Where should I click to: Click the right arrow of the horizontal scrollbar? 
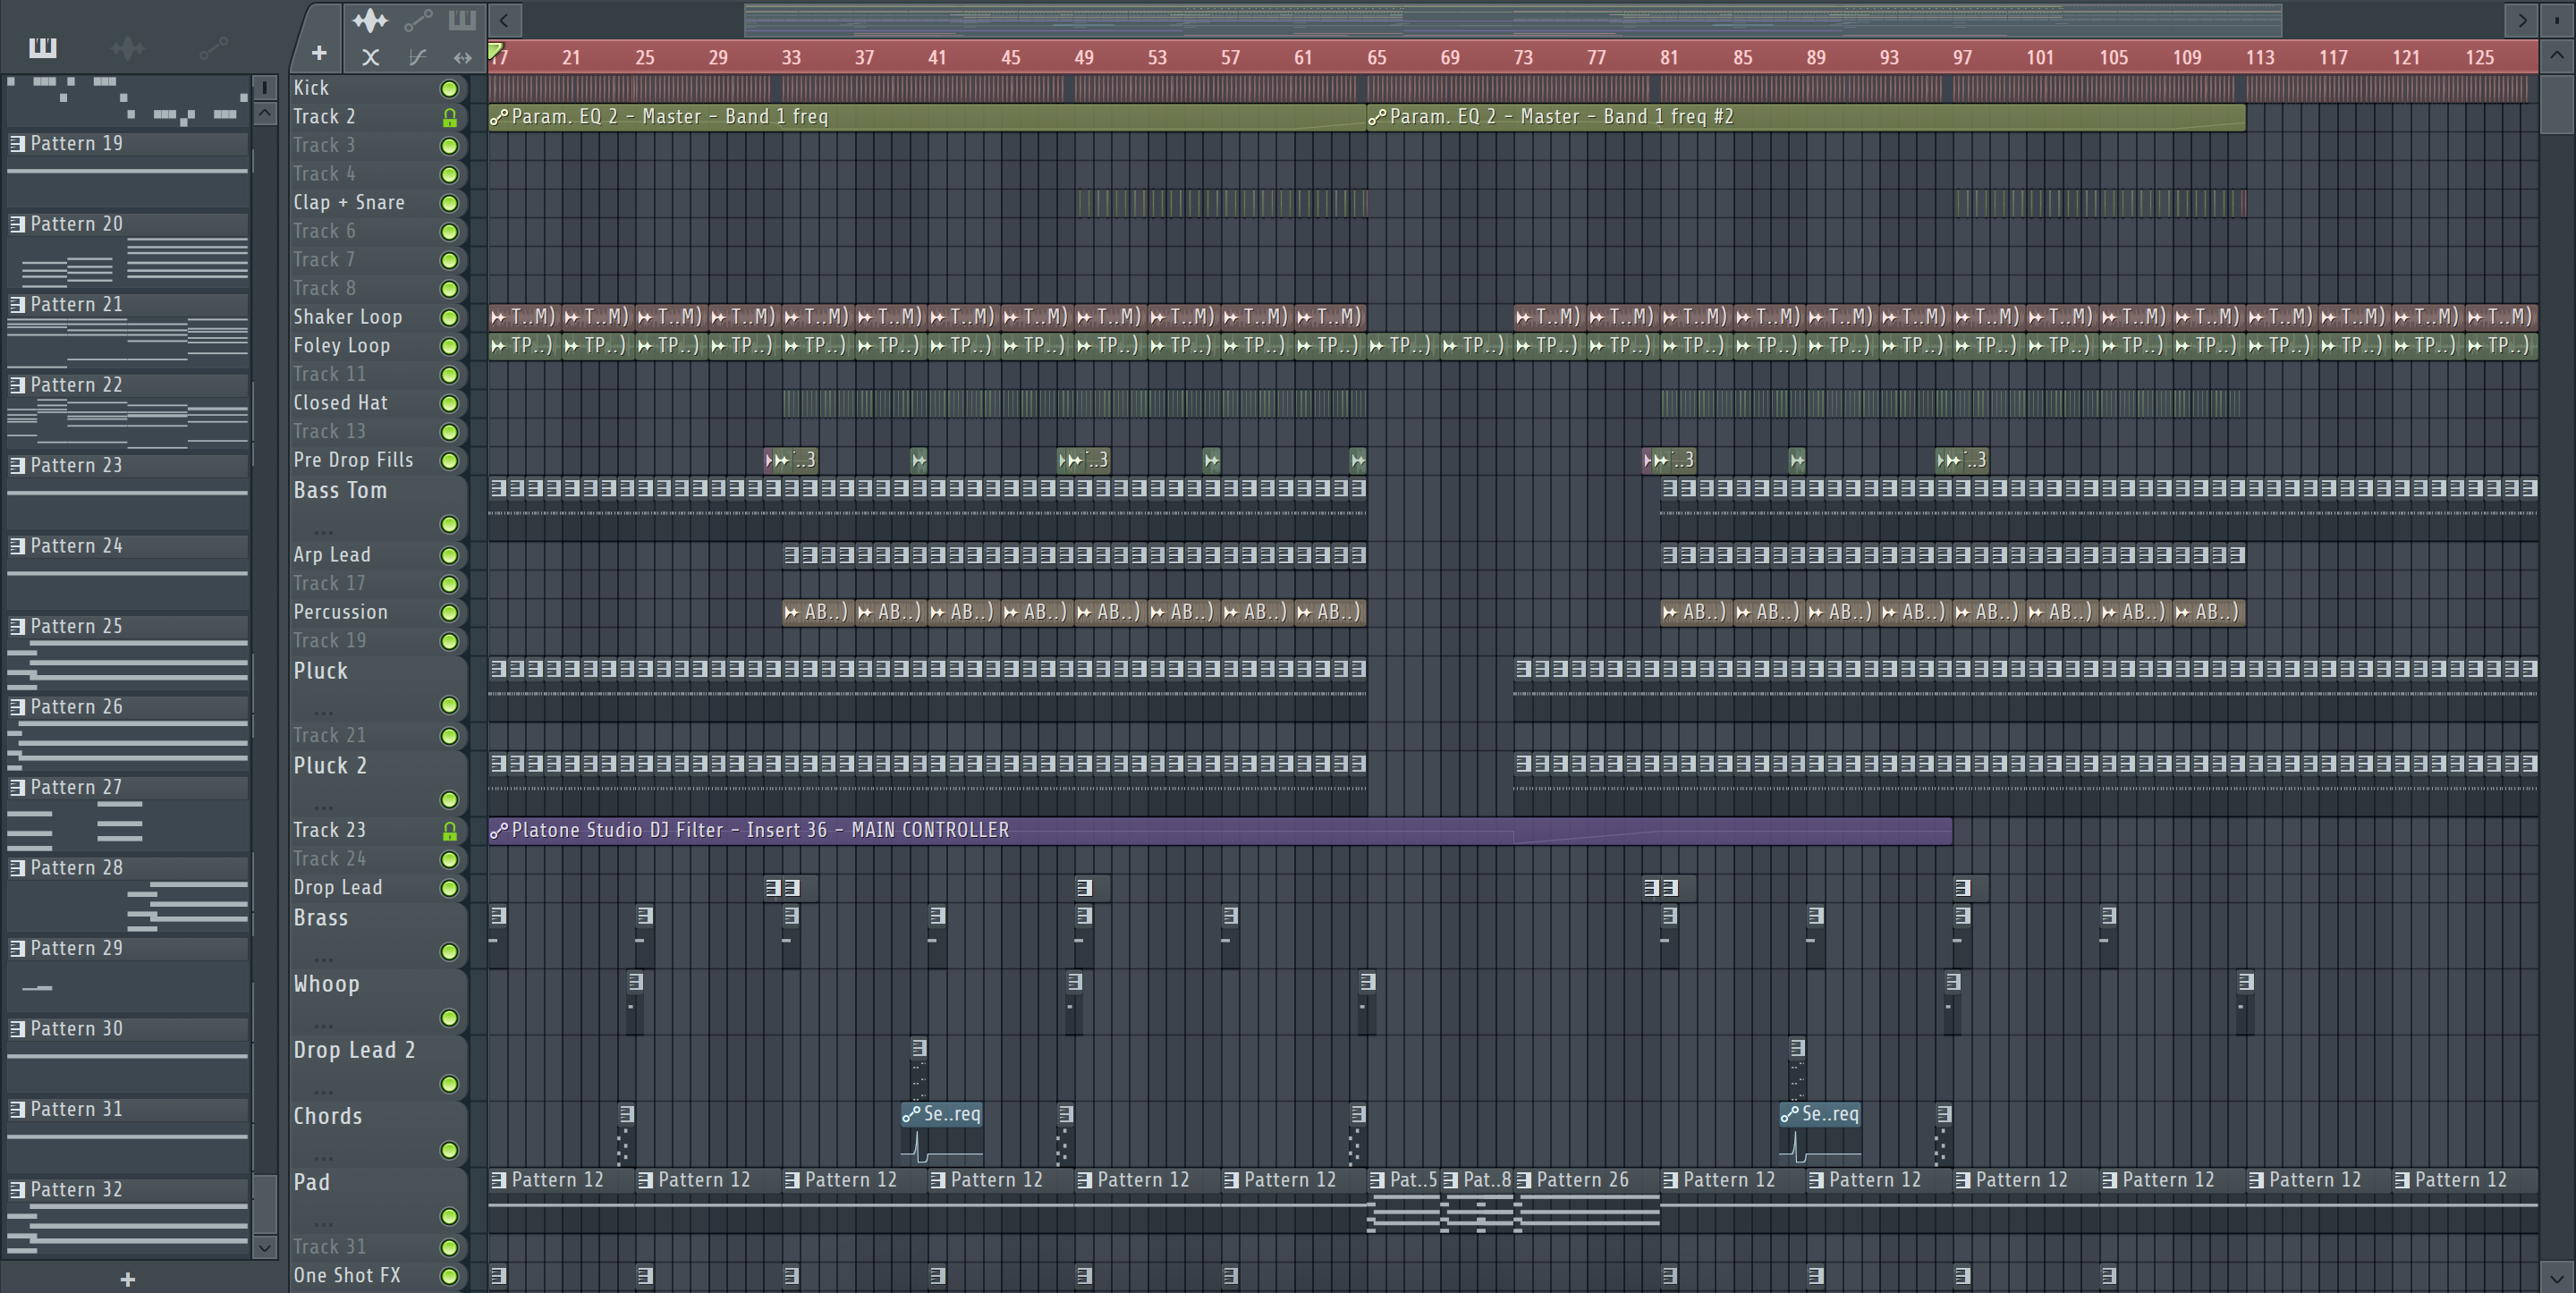click(x=2521, y=19)
